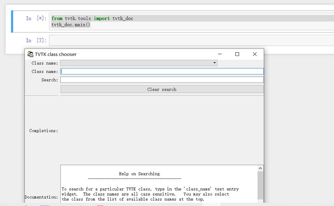
Task: Click the dropdown arrow of Class name combo
Action: [x=215, y=63]
